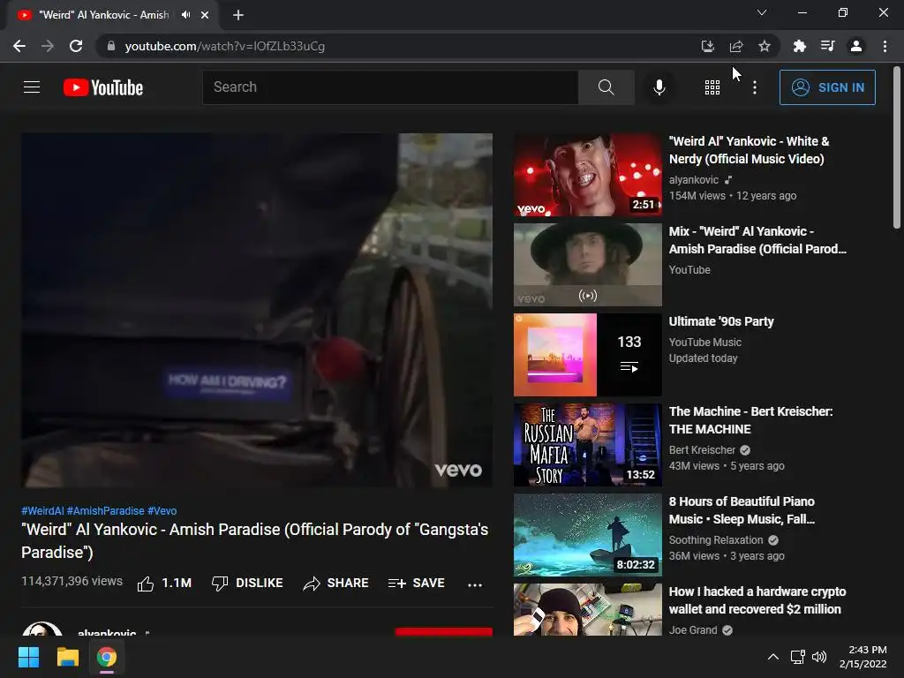The width and height of the screenshot is (904, 678).
Task: Open the Amish Paradise Mix thumbnail
Action: coord(587,265)
